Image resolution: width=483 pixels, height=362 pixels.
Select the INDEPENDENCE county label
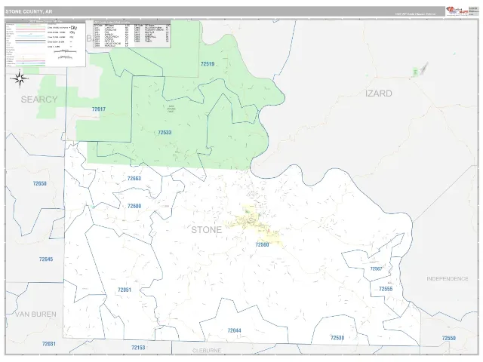click(x=448, y=278)
